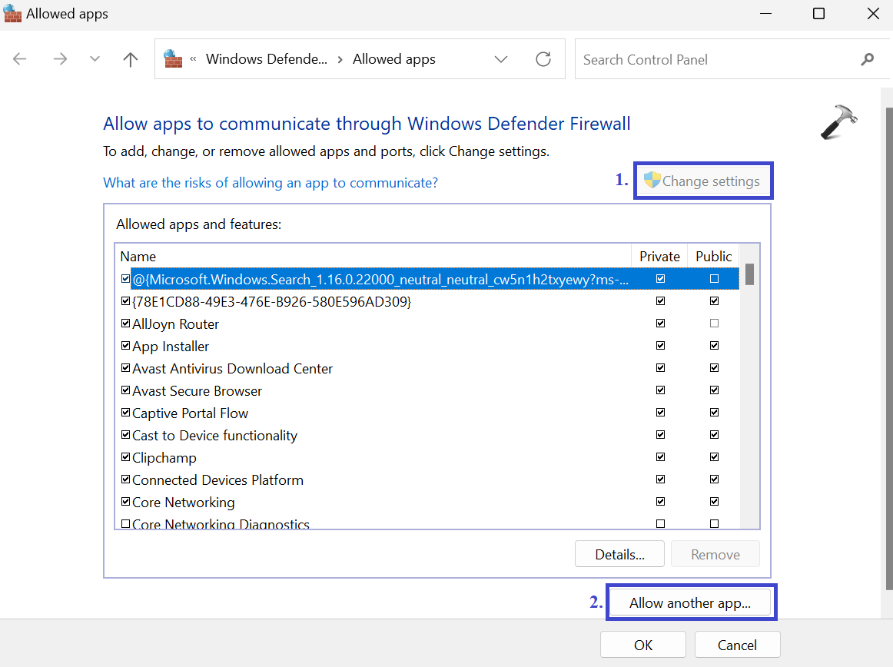The image size is (893, 667).
Task: Click the search magnifier icon
Action: [x=867, y=59]
